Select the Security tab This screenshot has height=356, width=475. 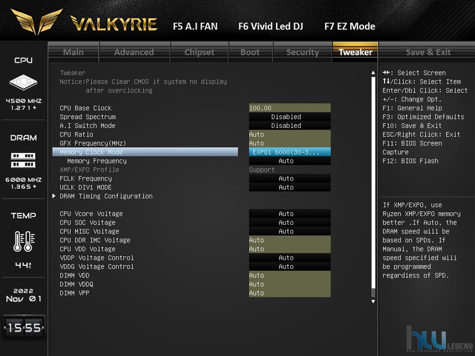tap(302, 52)
